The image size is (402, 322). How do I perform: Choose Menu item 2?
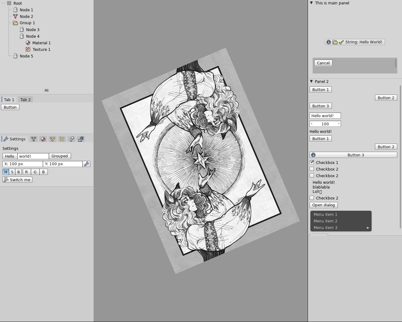click(x=341, y=221)
